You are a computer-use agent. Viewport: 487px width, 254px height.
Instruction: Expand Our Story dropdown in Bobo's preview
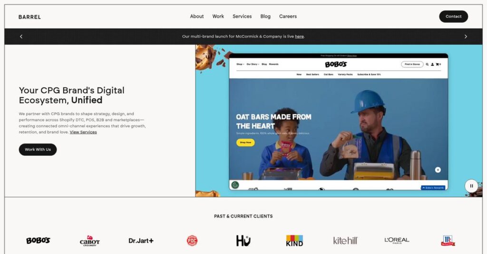[253, 64]
